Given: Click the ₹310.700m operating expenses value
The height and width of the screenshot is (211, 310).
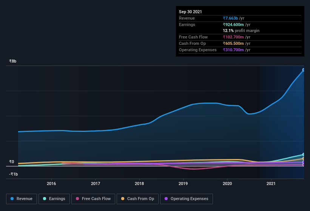Looking at the screenshot, I should 233,50.
